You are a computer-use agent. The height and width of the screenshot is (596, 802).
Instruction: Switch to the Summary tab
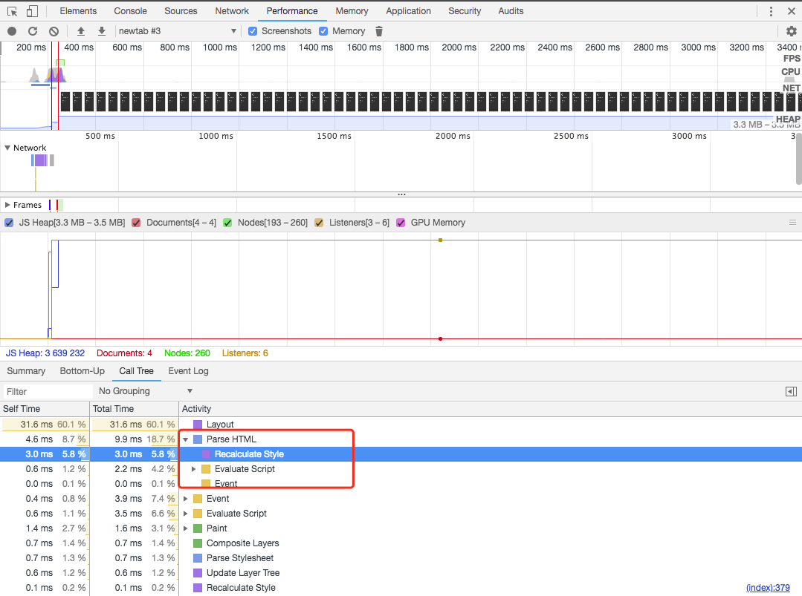pyautogui.click(x=26, y=371)
